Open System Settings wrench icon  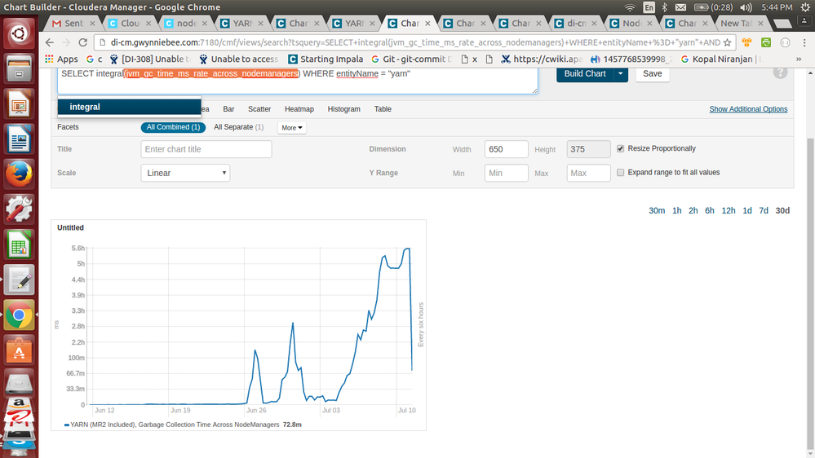tap(20, 209)
